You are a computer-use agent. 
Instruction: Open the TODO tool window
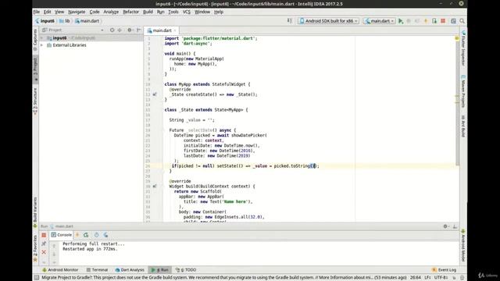[x=186, y=270]
